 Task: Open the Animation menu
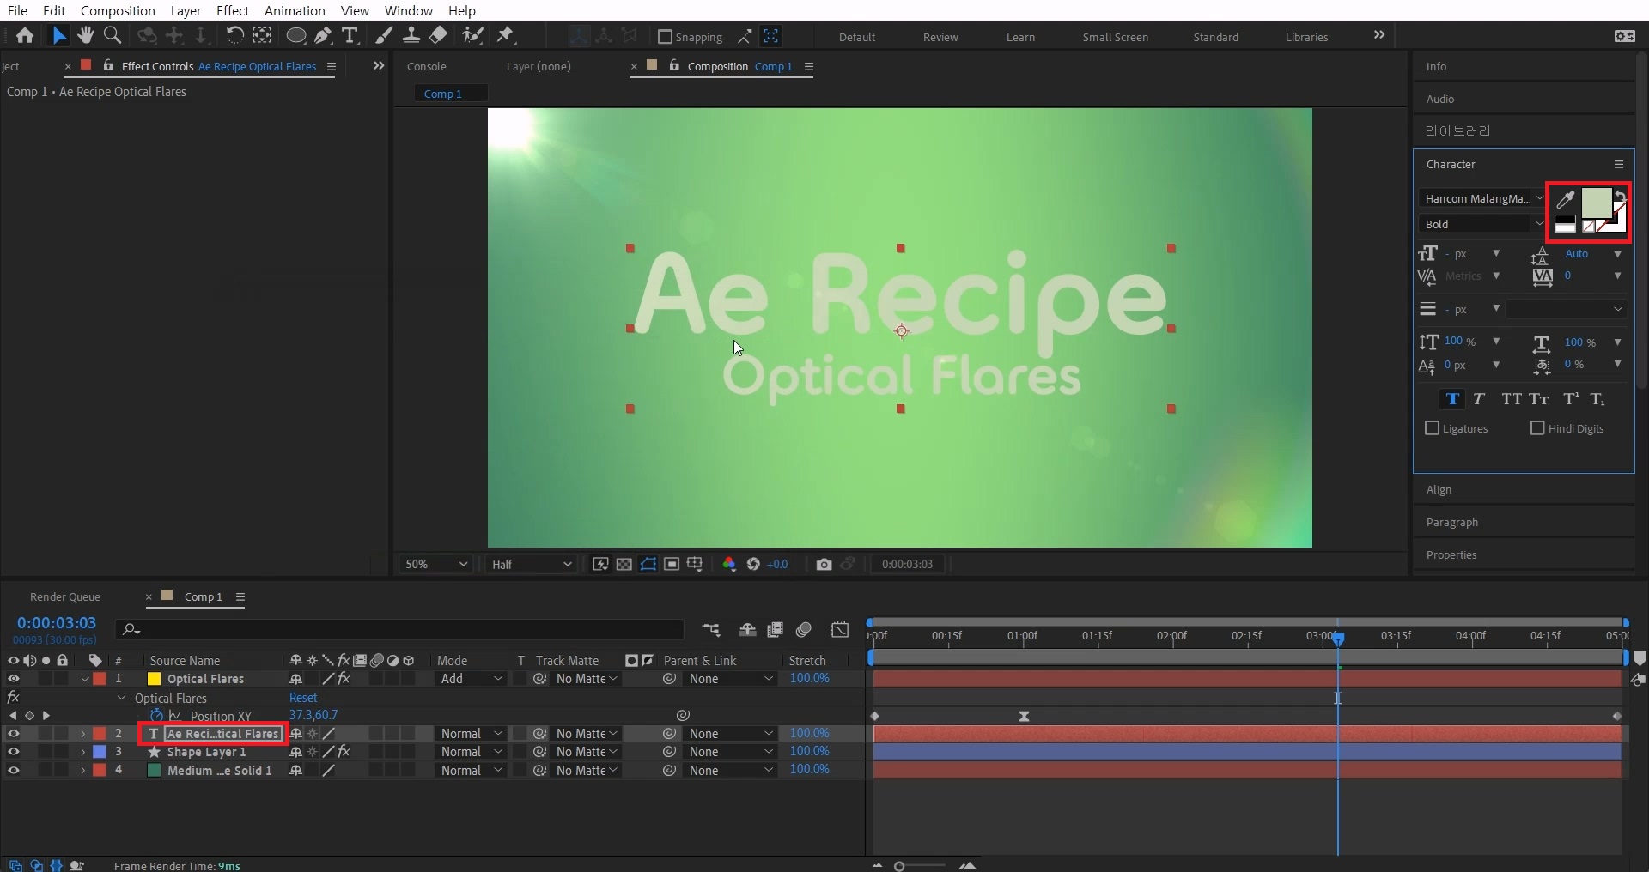295,10
